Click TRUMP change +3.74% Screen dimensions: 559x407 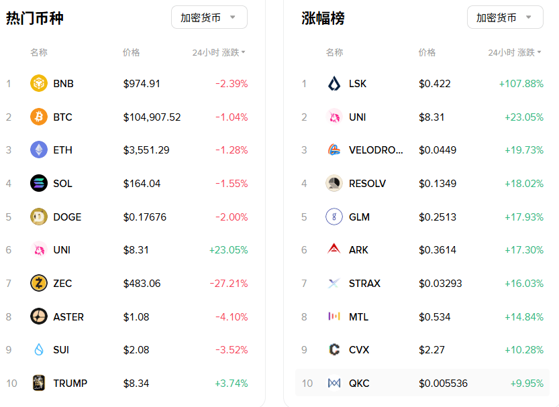coord(231,383)
